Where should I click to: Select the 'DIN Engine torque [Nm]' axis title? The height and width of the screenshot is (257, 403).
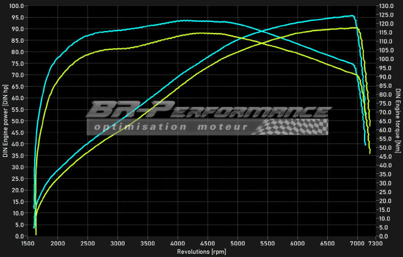[x=398, y=121]
